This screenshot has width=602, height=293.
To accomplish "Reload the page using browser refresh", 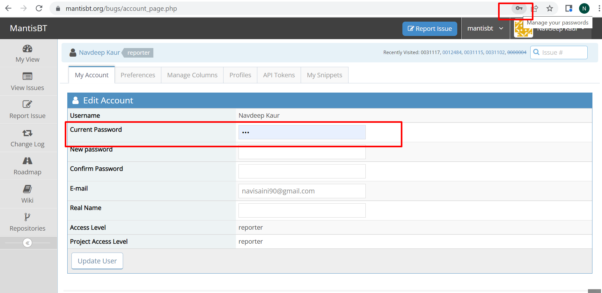I will 39,9.
